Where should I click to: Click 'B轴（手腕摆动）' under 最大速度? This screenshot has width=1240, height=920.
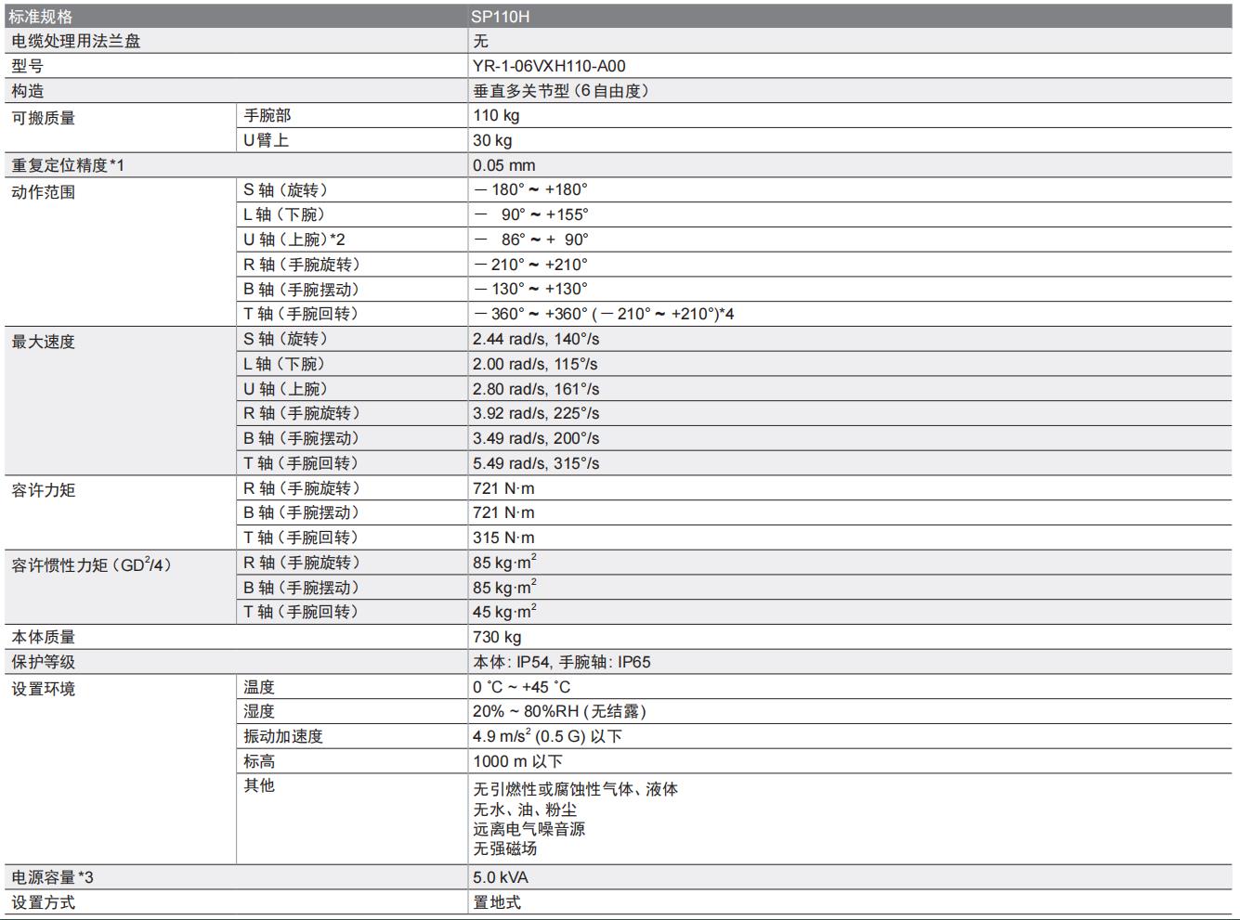303,438
